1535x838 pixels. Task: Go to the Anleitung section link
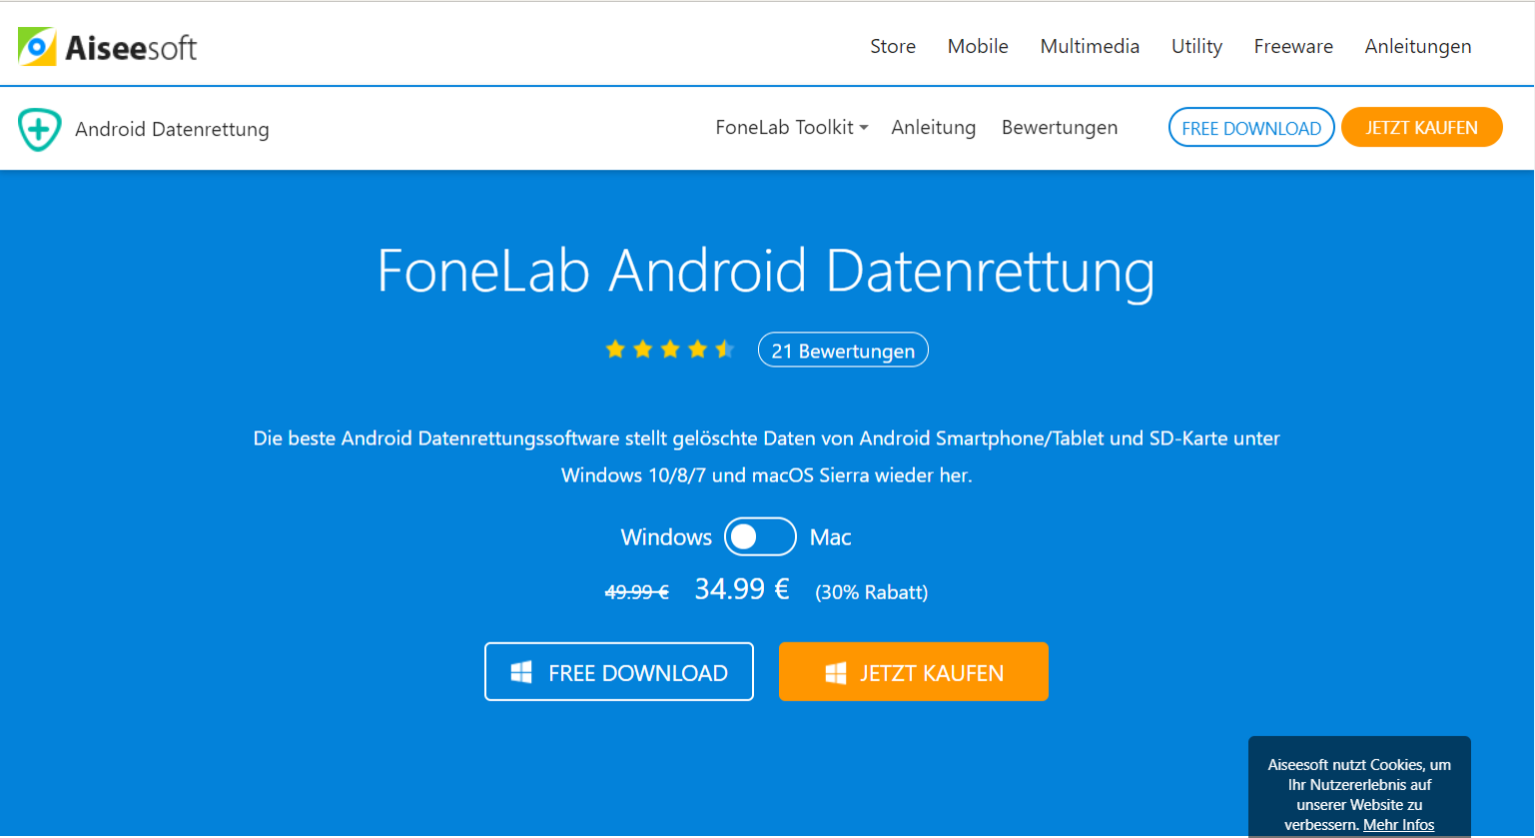pyautogui.click(x=934, y=128)
